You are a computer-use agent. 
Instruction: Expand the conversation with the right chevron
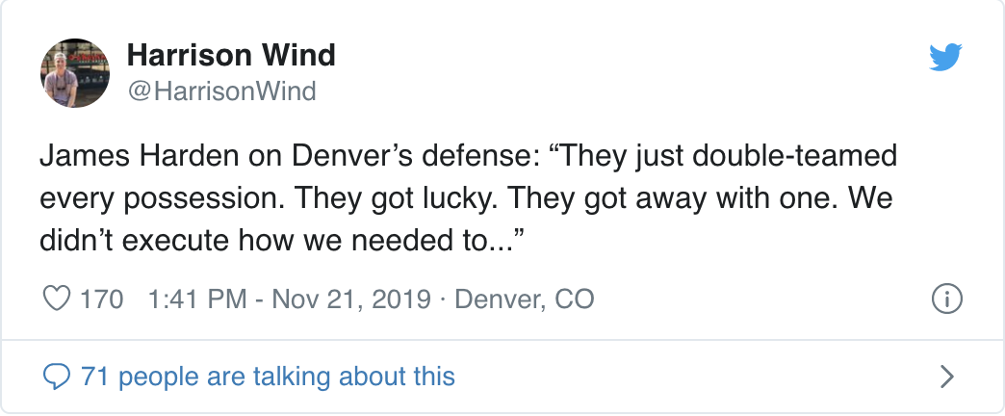click(947, 377)
